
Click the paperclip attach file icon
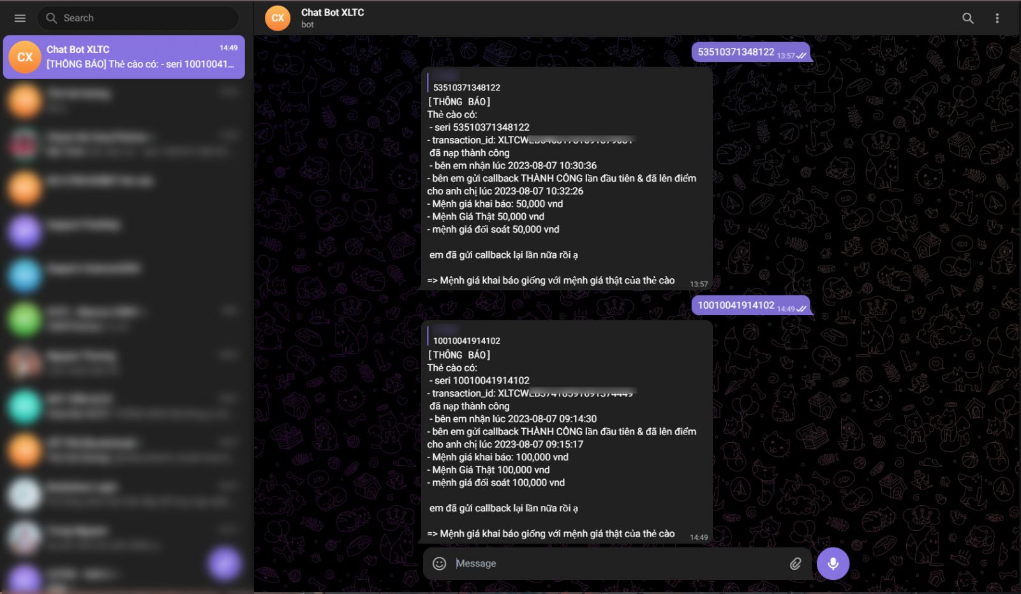pyautogui.click(x=796, y=563)
